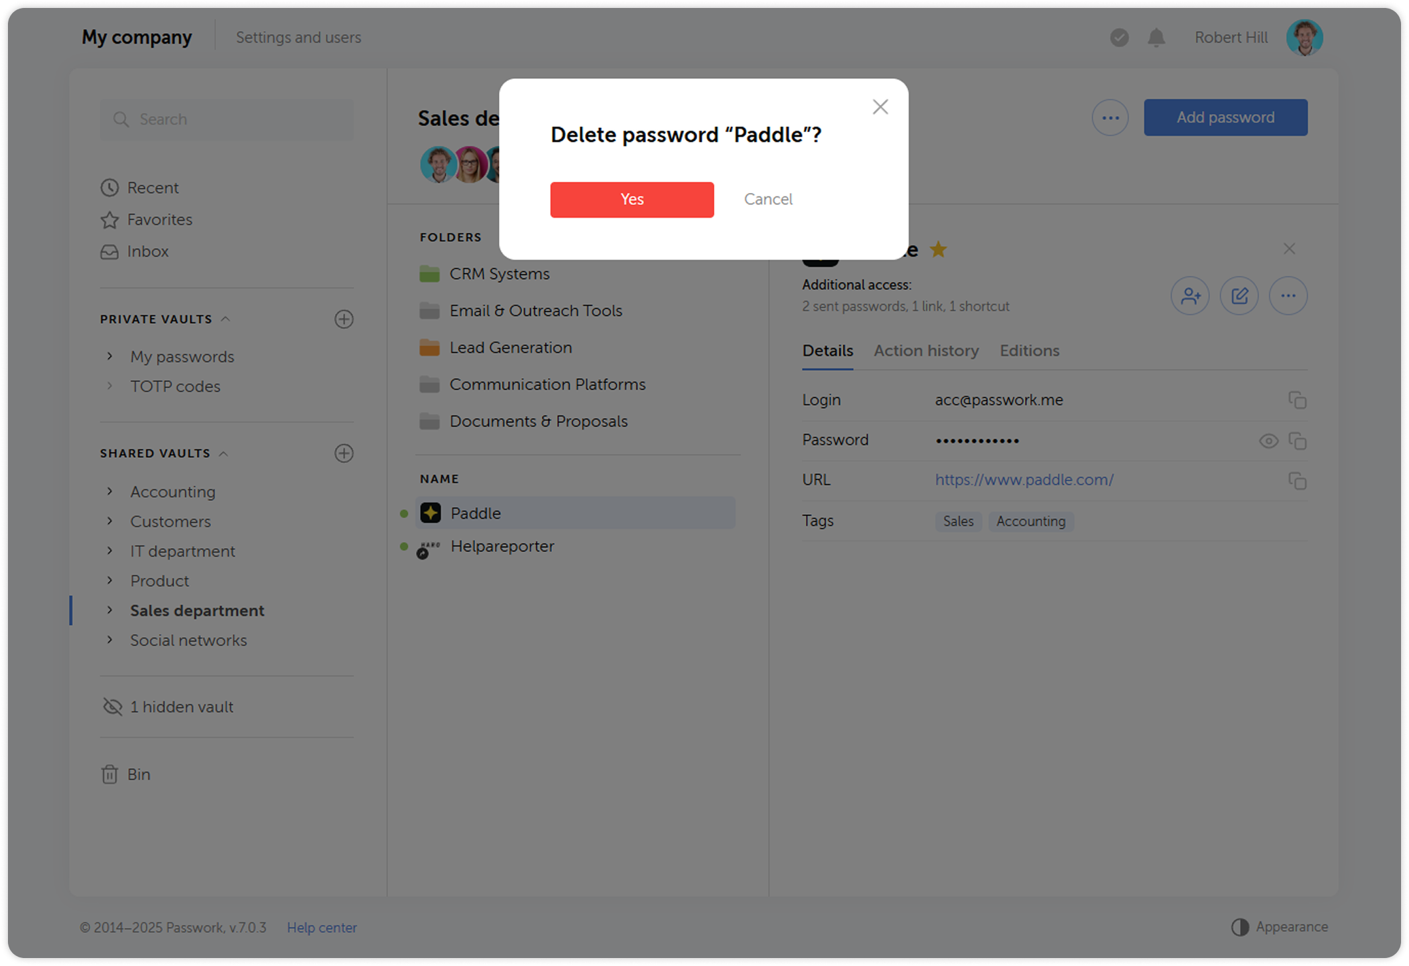Show the 1 hidden vault

(182, 707)
